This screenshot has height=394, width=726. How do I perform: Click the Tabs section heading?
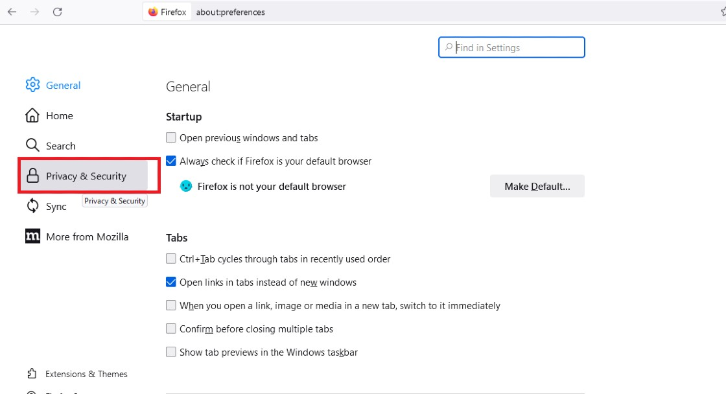point(176,238)
